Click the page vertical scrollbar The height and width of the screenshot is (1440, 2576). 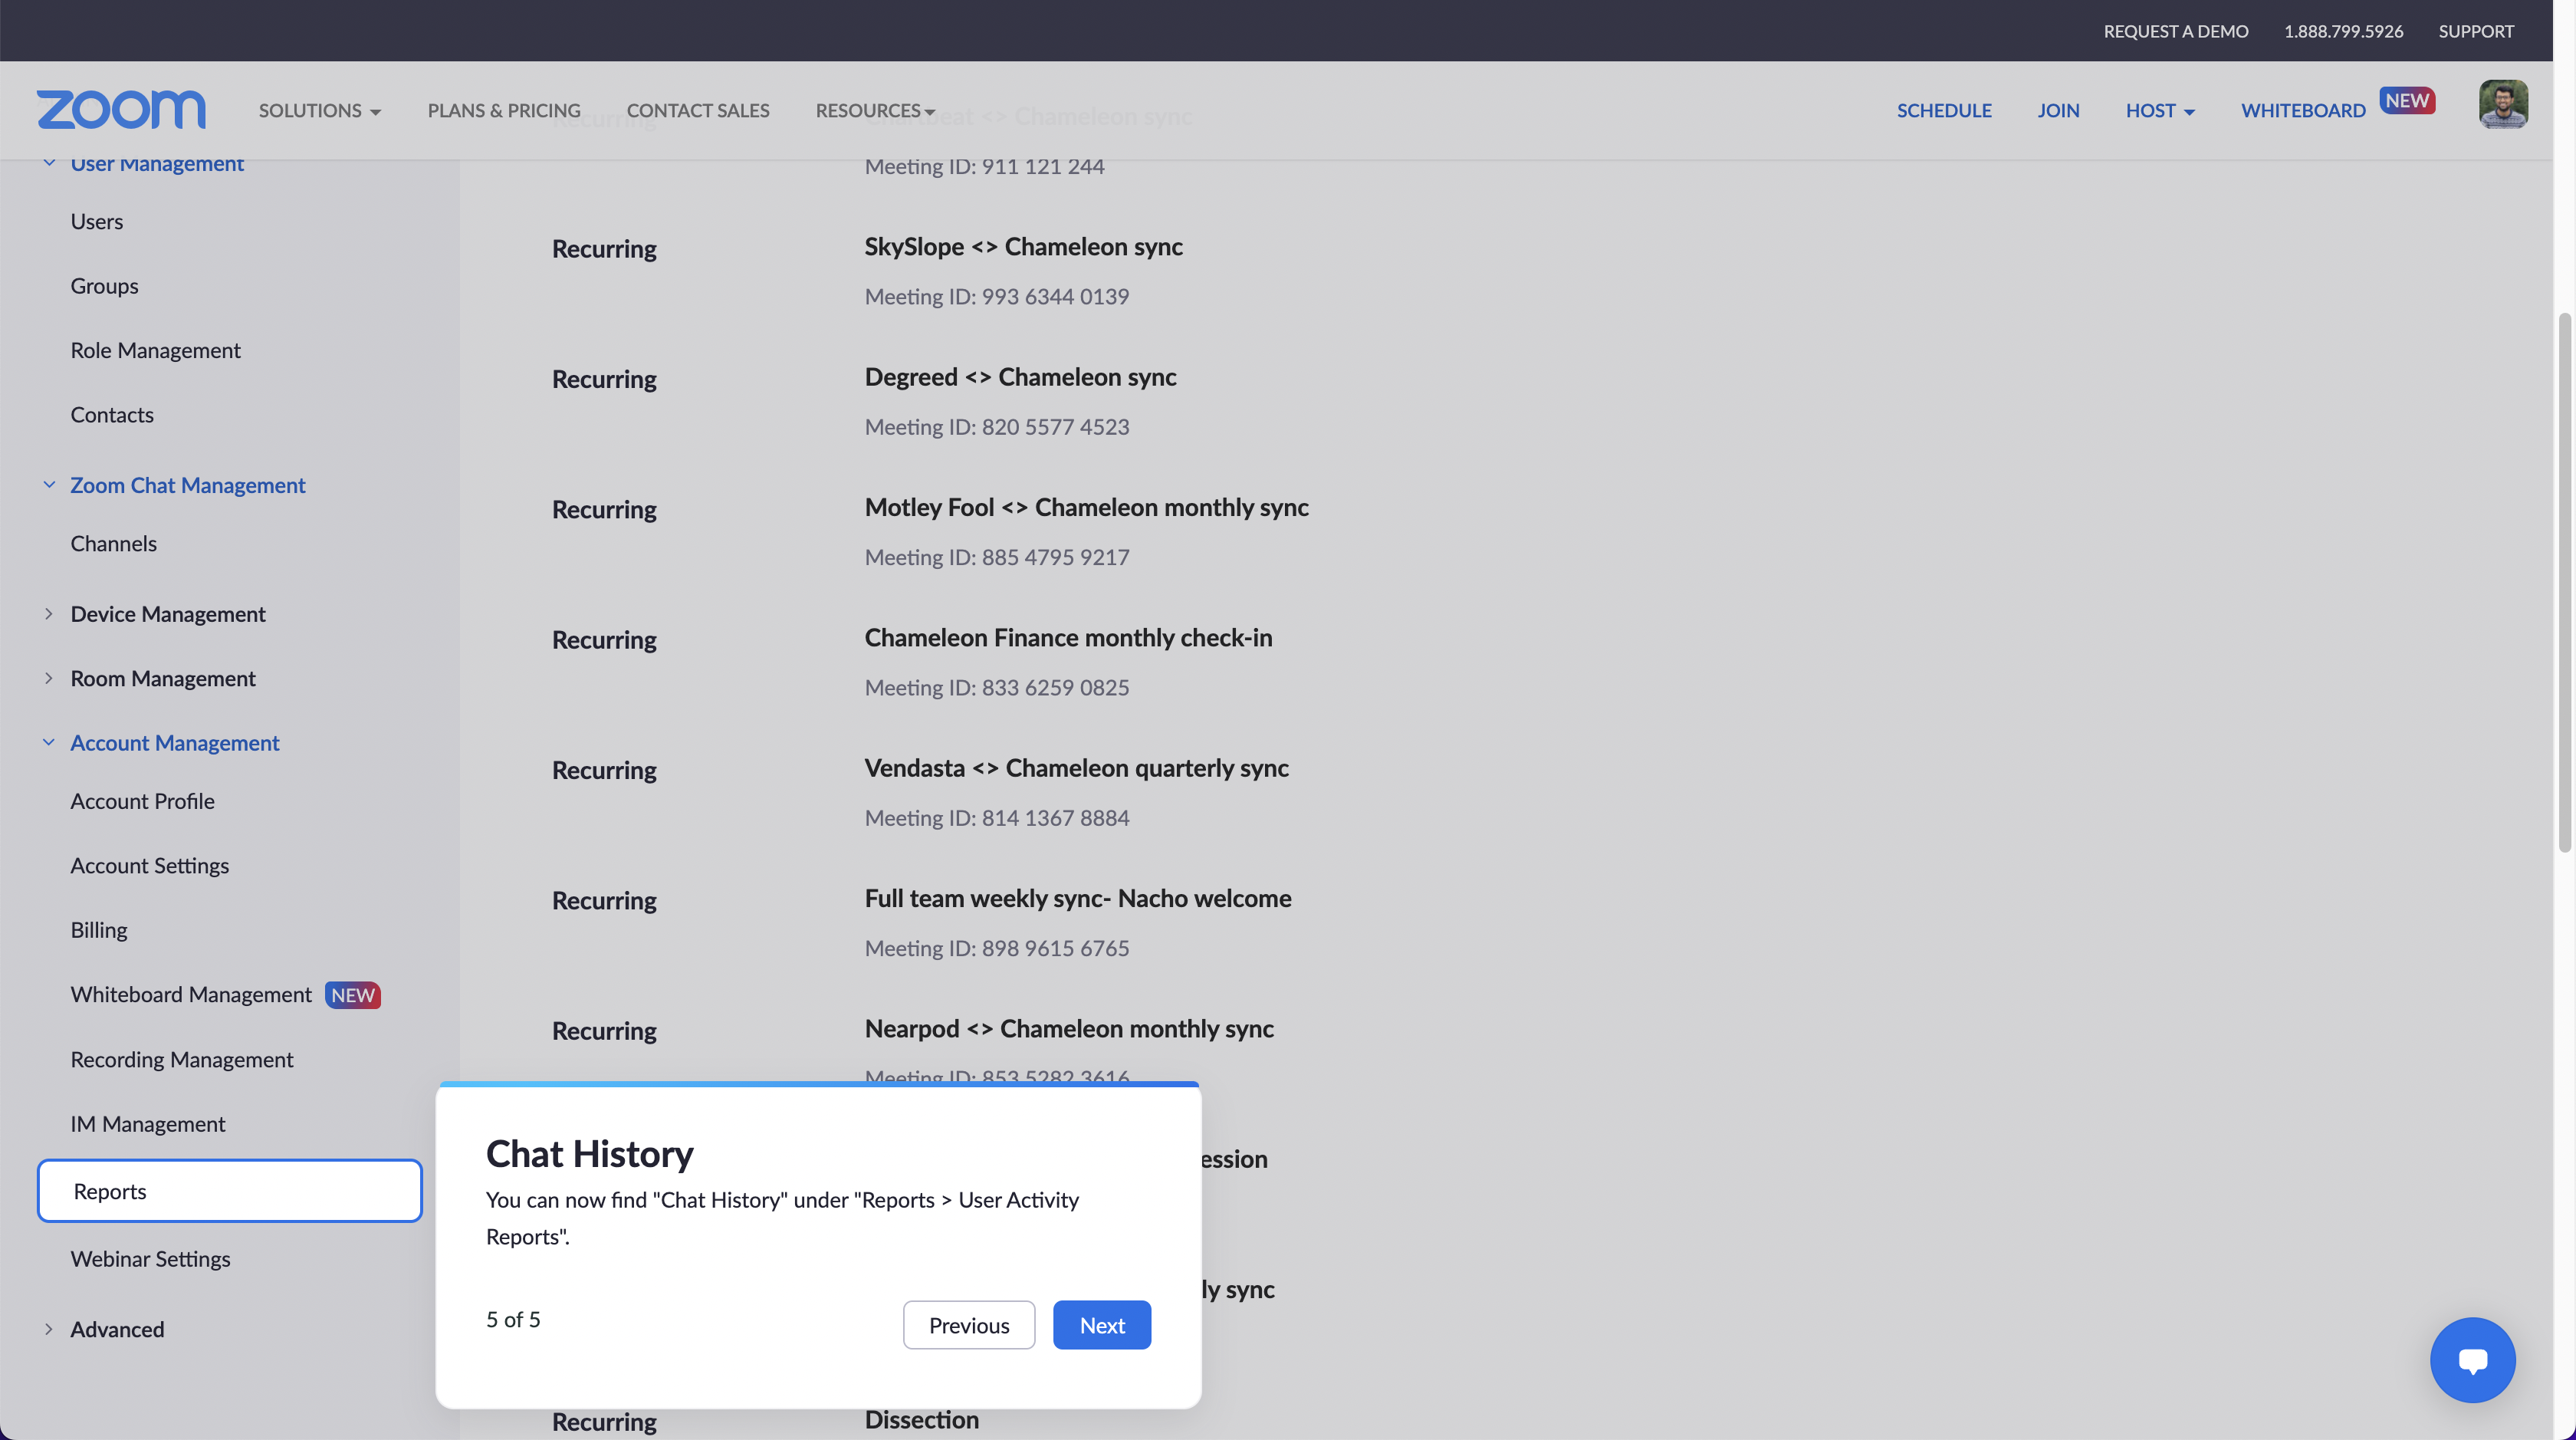[2564, 582]
